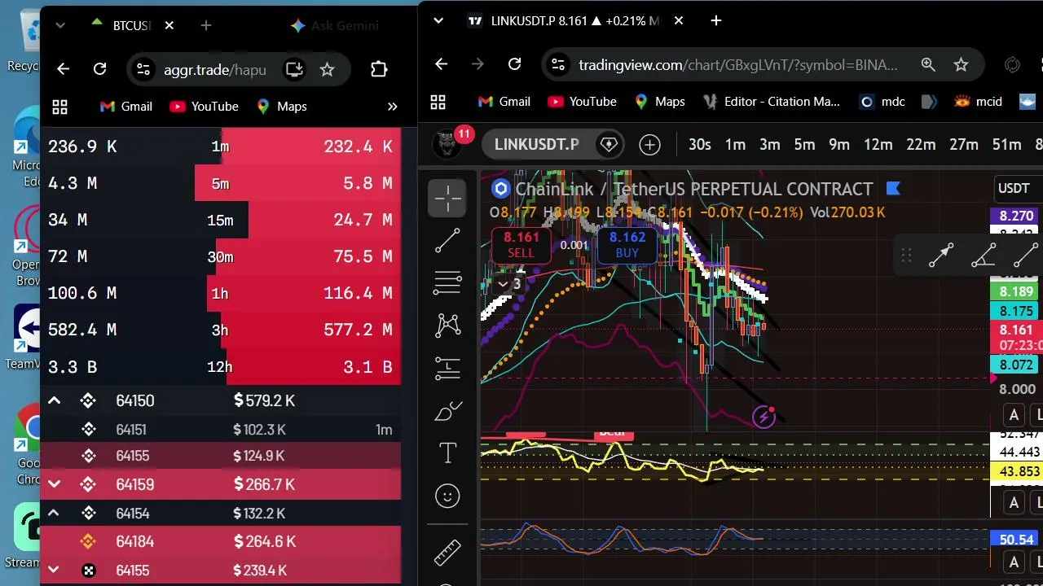
Task: Open site info icon in aggr.trade address bar
Action: click(x=143, y=69)
